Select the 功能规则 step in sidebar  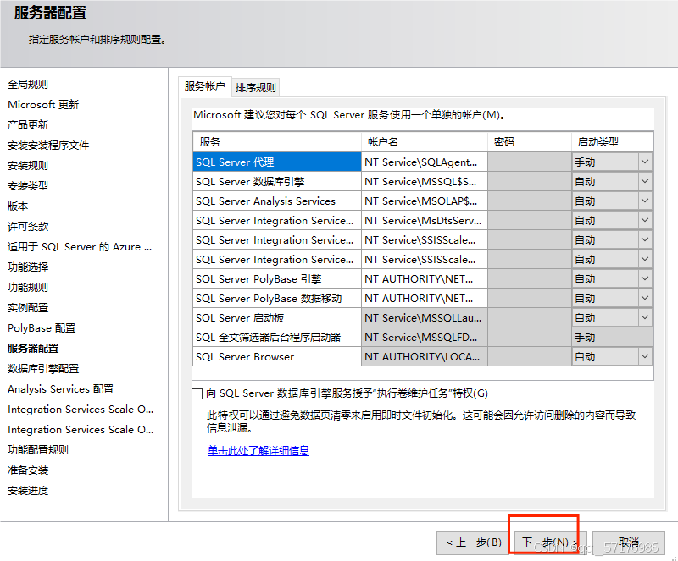point(28,287)
